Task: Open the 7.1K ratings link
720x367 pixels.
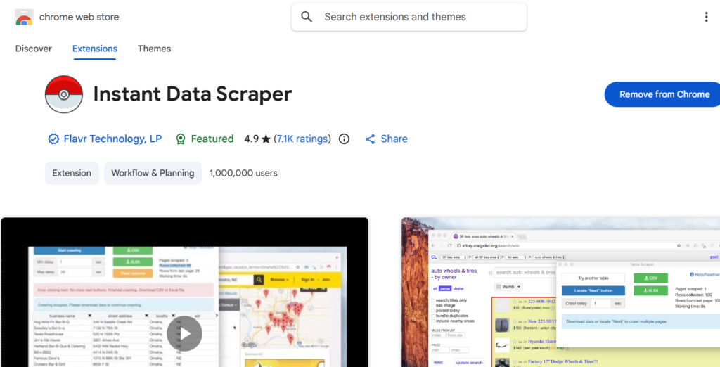Action: pyautogui.click(x=302, y=139)
